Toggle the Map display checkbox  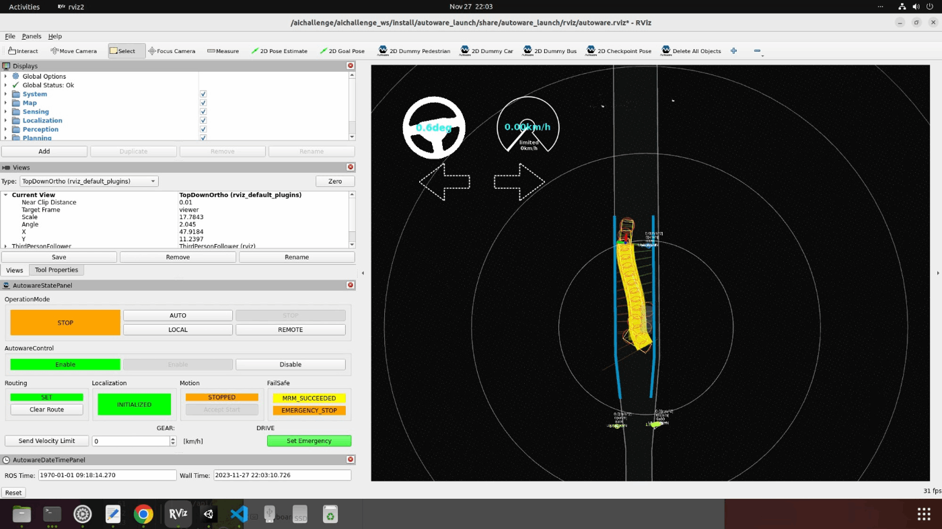203,103
